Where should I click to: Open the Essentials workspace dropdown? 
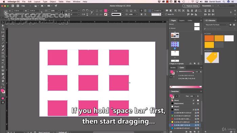[208, 6]
